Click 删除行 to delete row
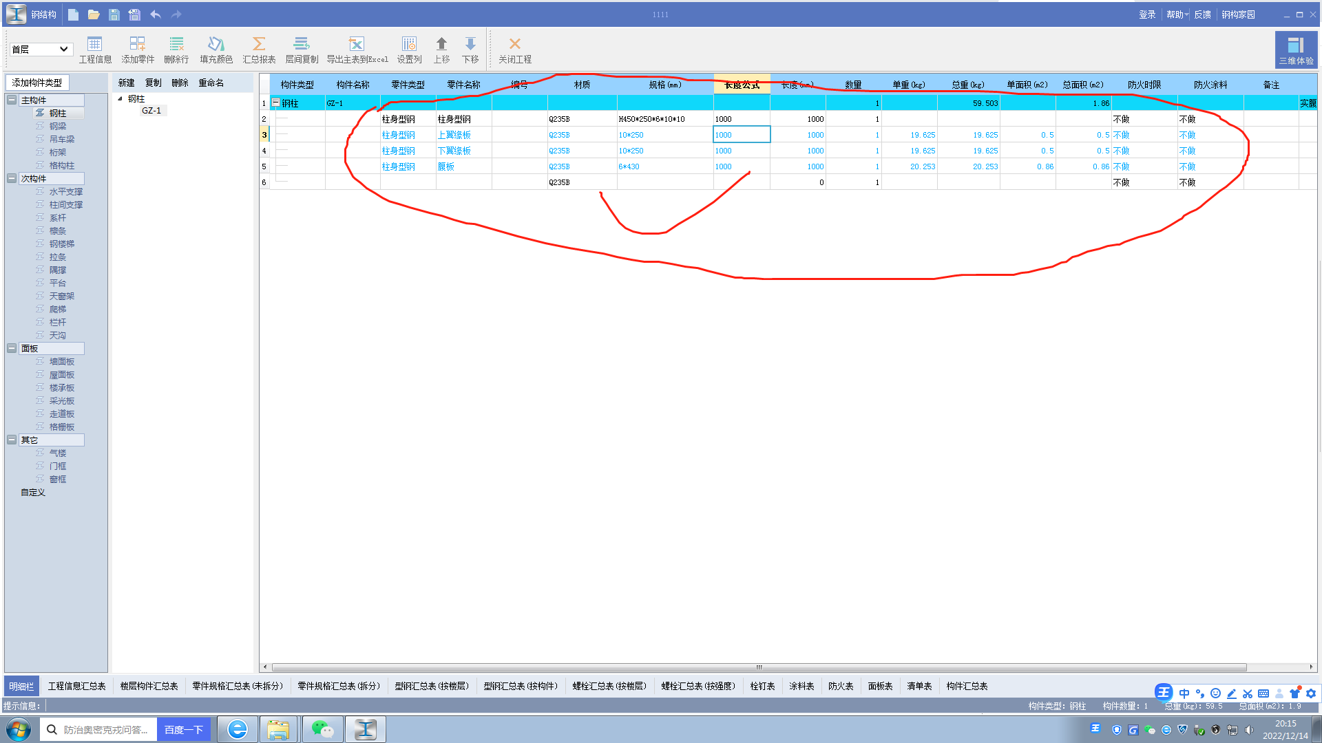The width and height of the screenshot is (1322, 743). [x=176, y=50]
